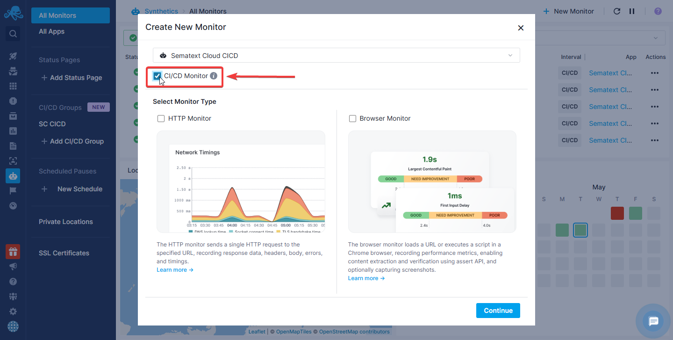Select All Monitors in the sidebar

(71, 15)
